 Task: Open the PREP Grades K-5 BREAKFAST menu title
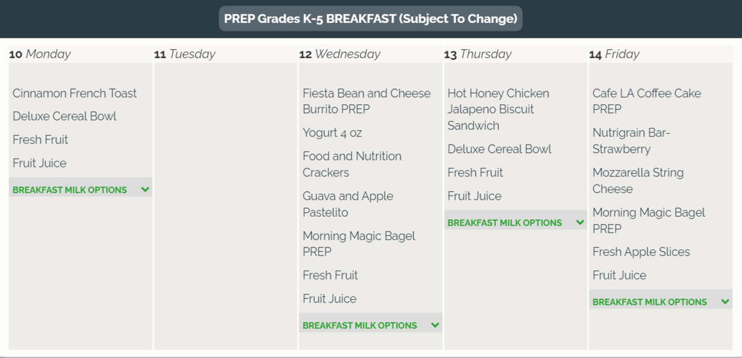point(370,19)
